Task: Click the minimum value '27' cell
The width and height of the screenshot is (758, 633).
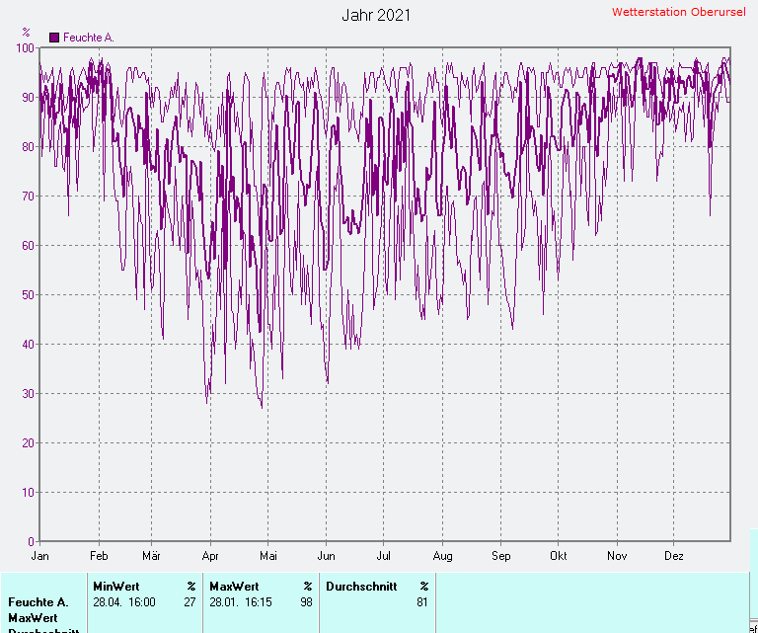Action: [189, 602]
